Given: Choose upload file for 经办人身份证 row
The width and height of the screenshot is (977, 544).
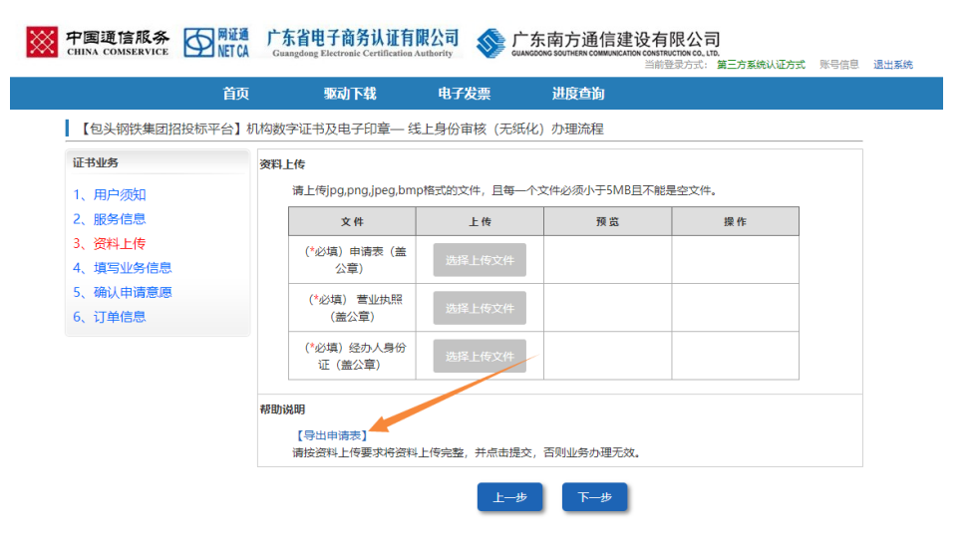Looking at the screenshot, I should tap(480, 356).
